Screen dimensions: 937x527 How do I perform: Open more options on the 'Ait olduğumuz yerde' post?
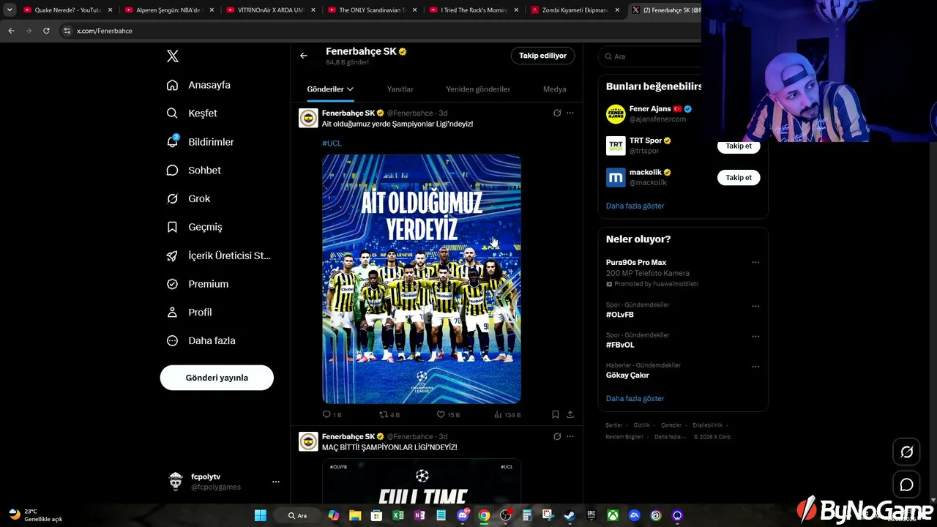click(x=570, y=113)
